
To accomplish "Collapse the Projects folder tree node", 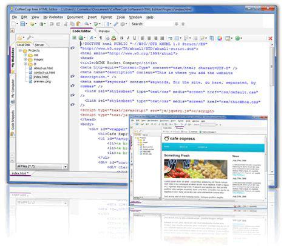I will [20, 50].
